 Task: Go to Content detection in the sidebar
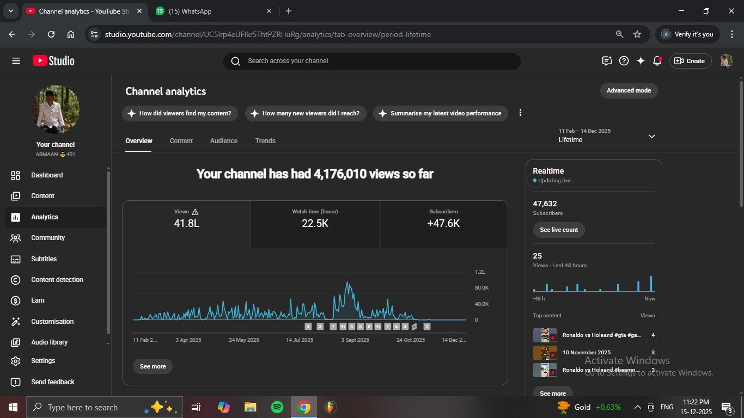[57, 280]
